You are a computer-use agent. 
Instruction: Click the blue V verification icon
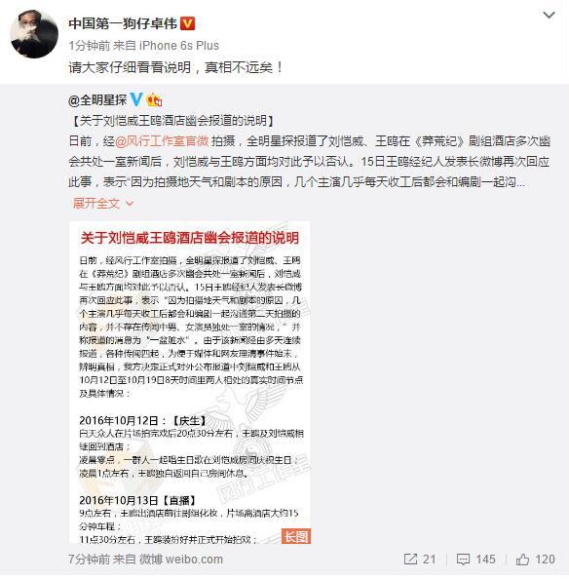136,99
